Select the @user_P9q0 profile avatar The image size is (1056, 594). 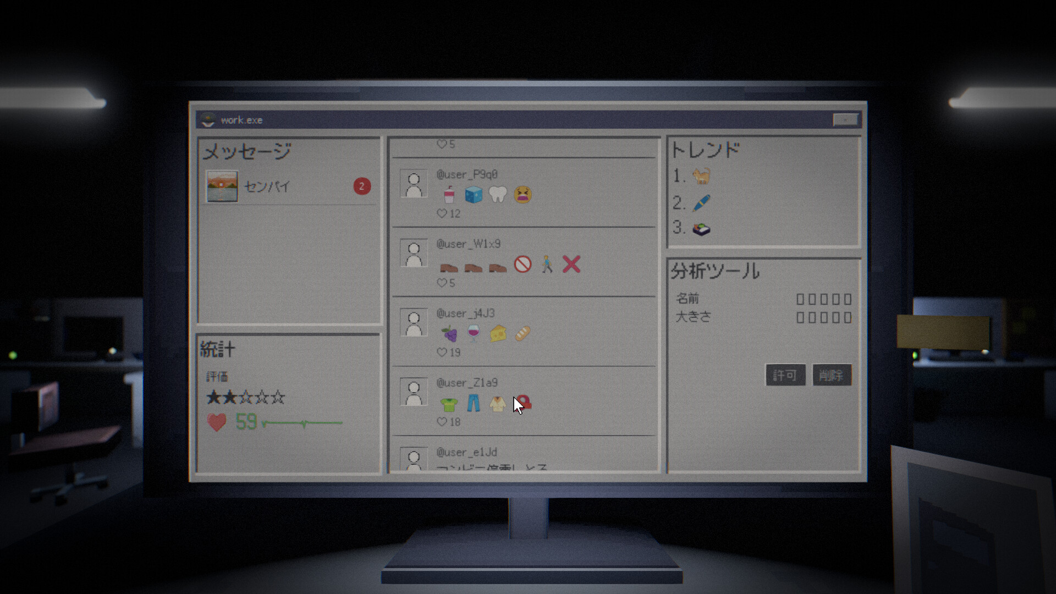click(414, 184)
